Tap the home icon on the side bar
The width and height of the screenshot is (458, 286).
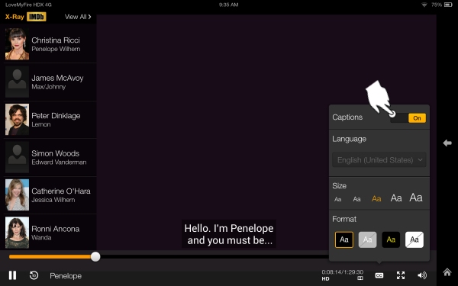pos(447,272)
